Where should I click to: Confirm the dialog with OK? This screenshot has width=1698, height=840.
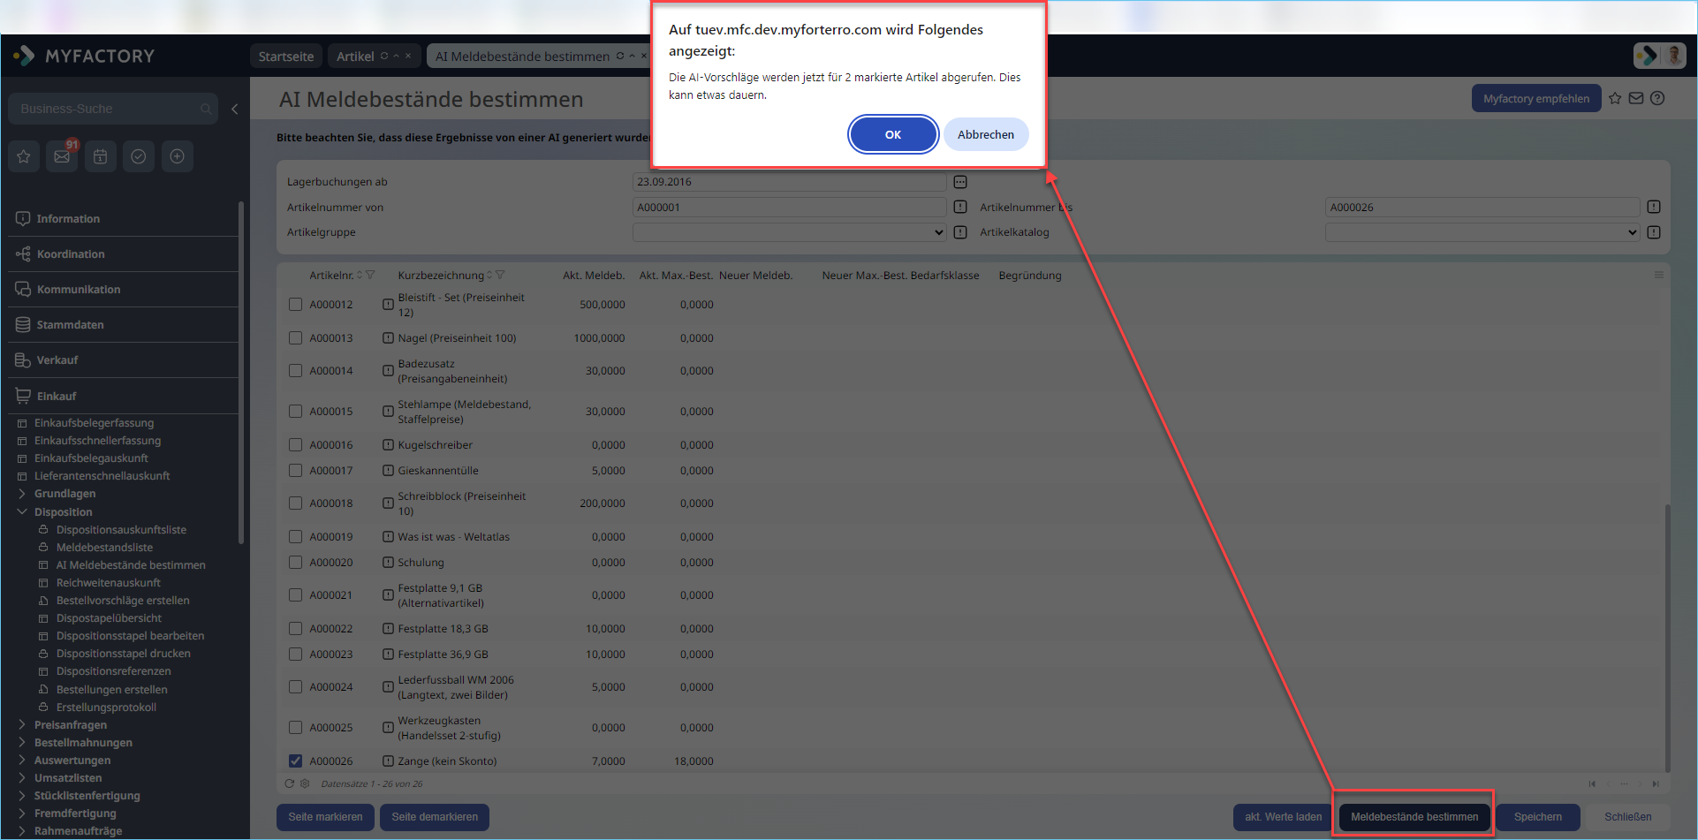(893, 134)
